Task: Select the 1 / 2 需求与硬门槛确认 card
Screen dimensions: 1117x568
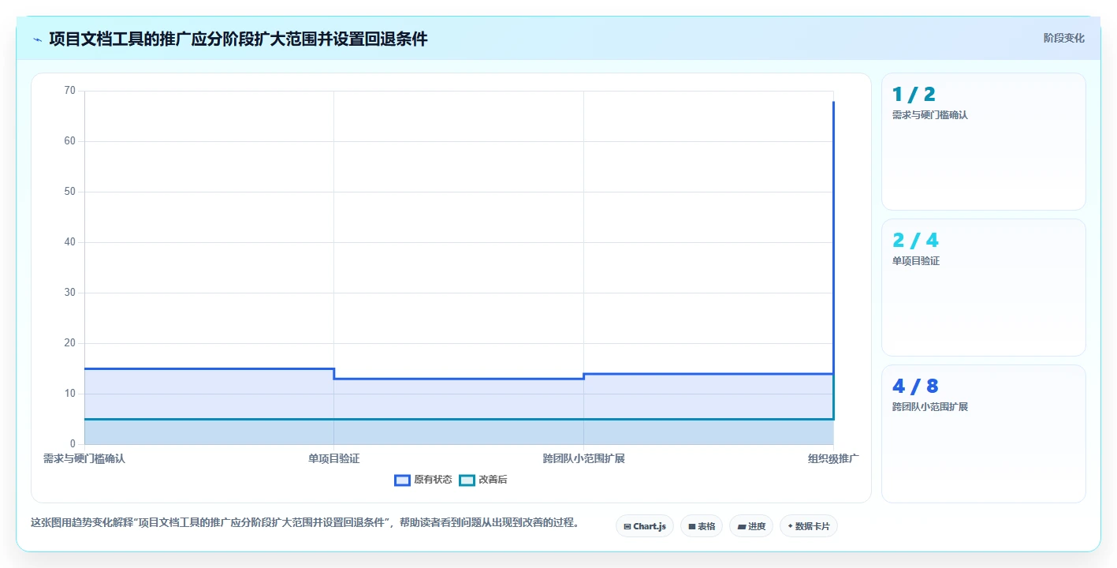Action: tap(983, 142)
